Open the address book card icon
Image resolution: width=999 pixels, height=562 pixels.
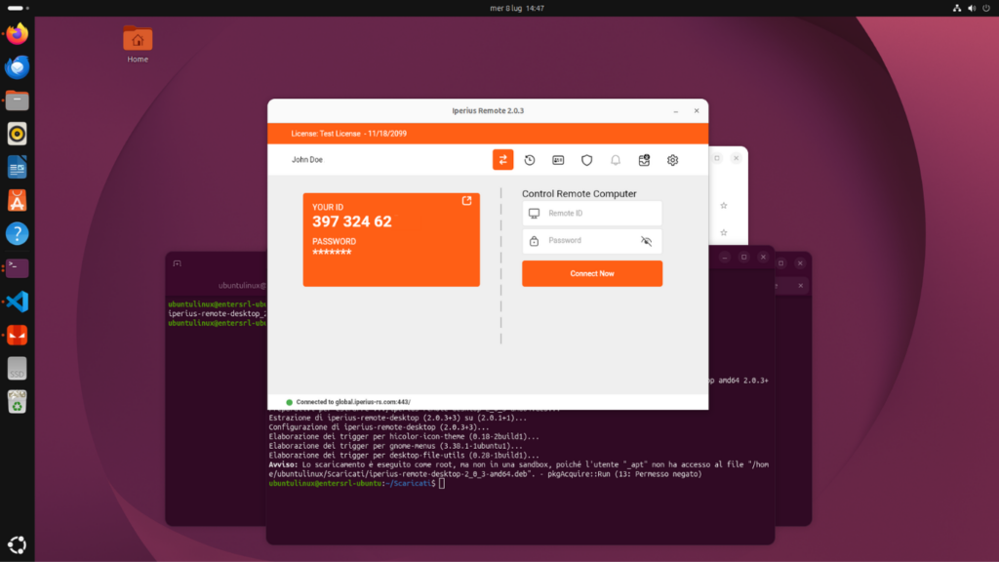tap(558, 160)
